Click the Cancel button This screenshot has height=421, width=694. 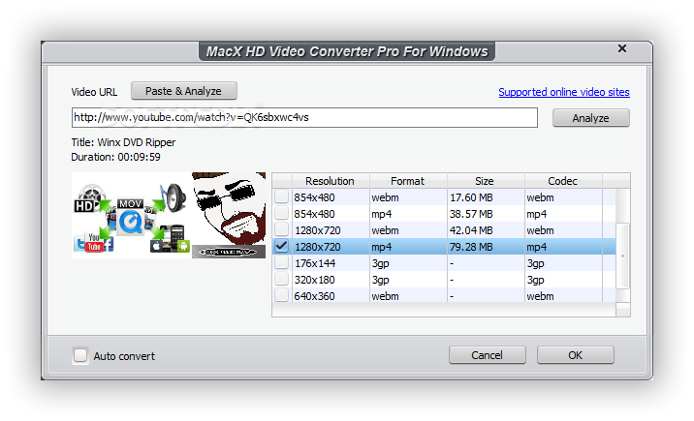[488, 355]
